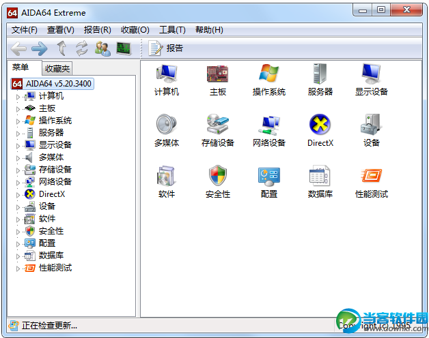Open the 数据库 icon in right pane
This screenshot has width=429, height=338.
320,176
